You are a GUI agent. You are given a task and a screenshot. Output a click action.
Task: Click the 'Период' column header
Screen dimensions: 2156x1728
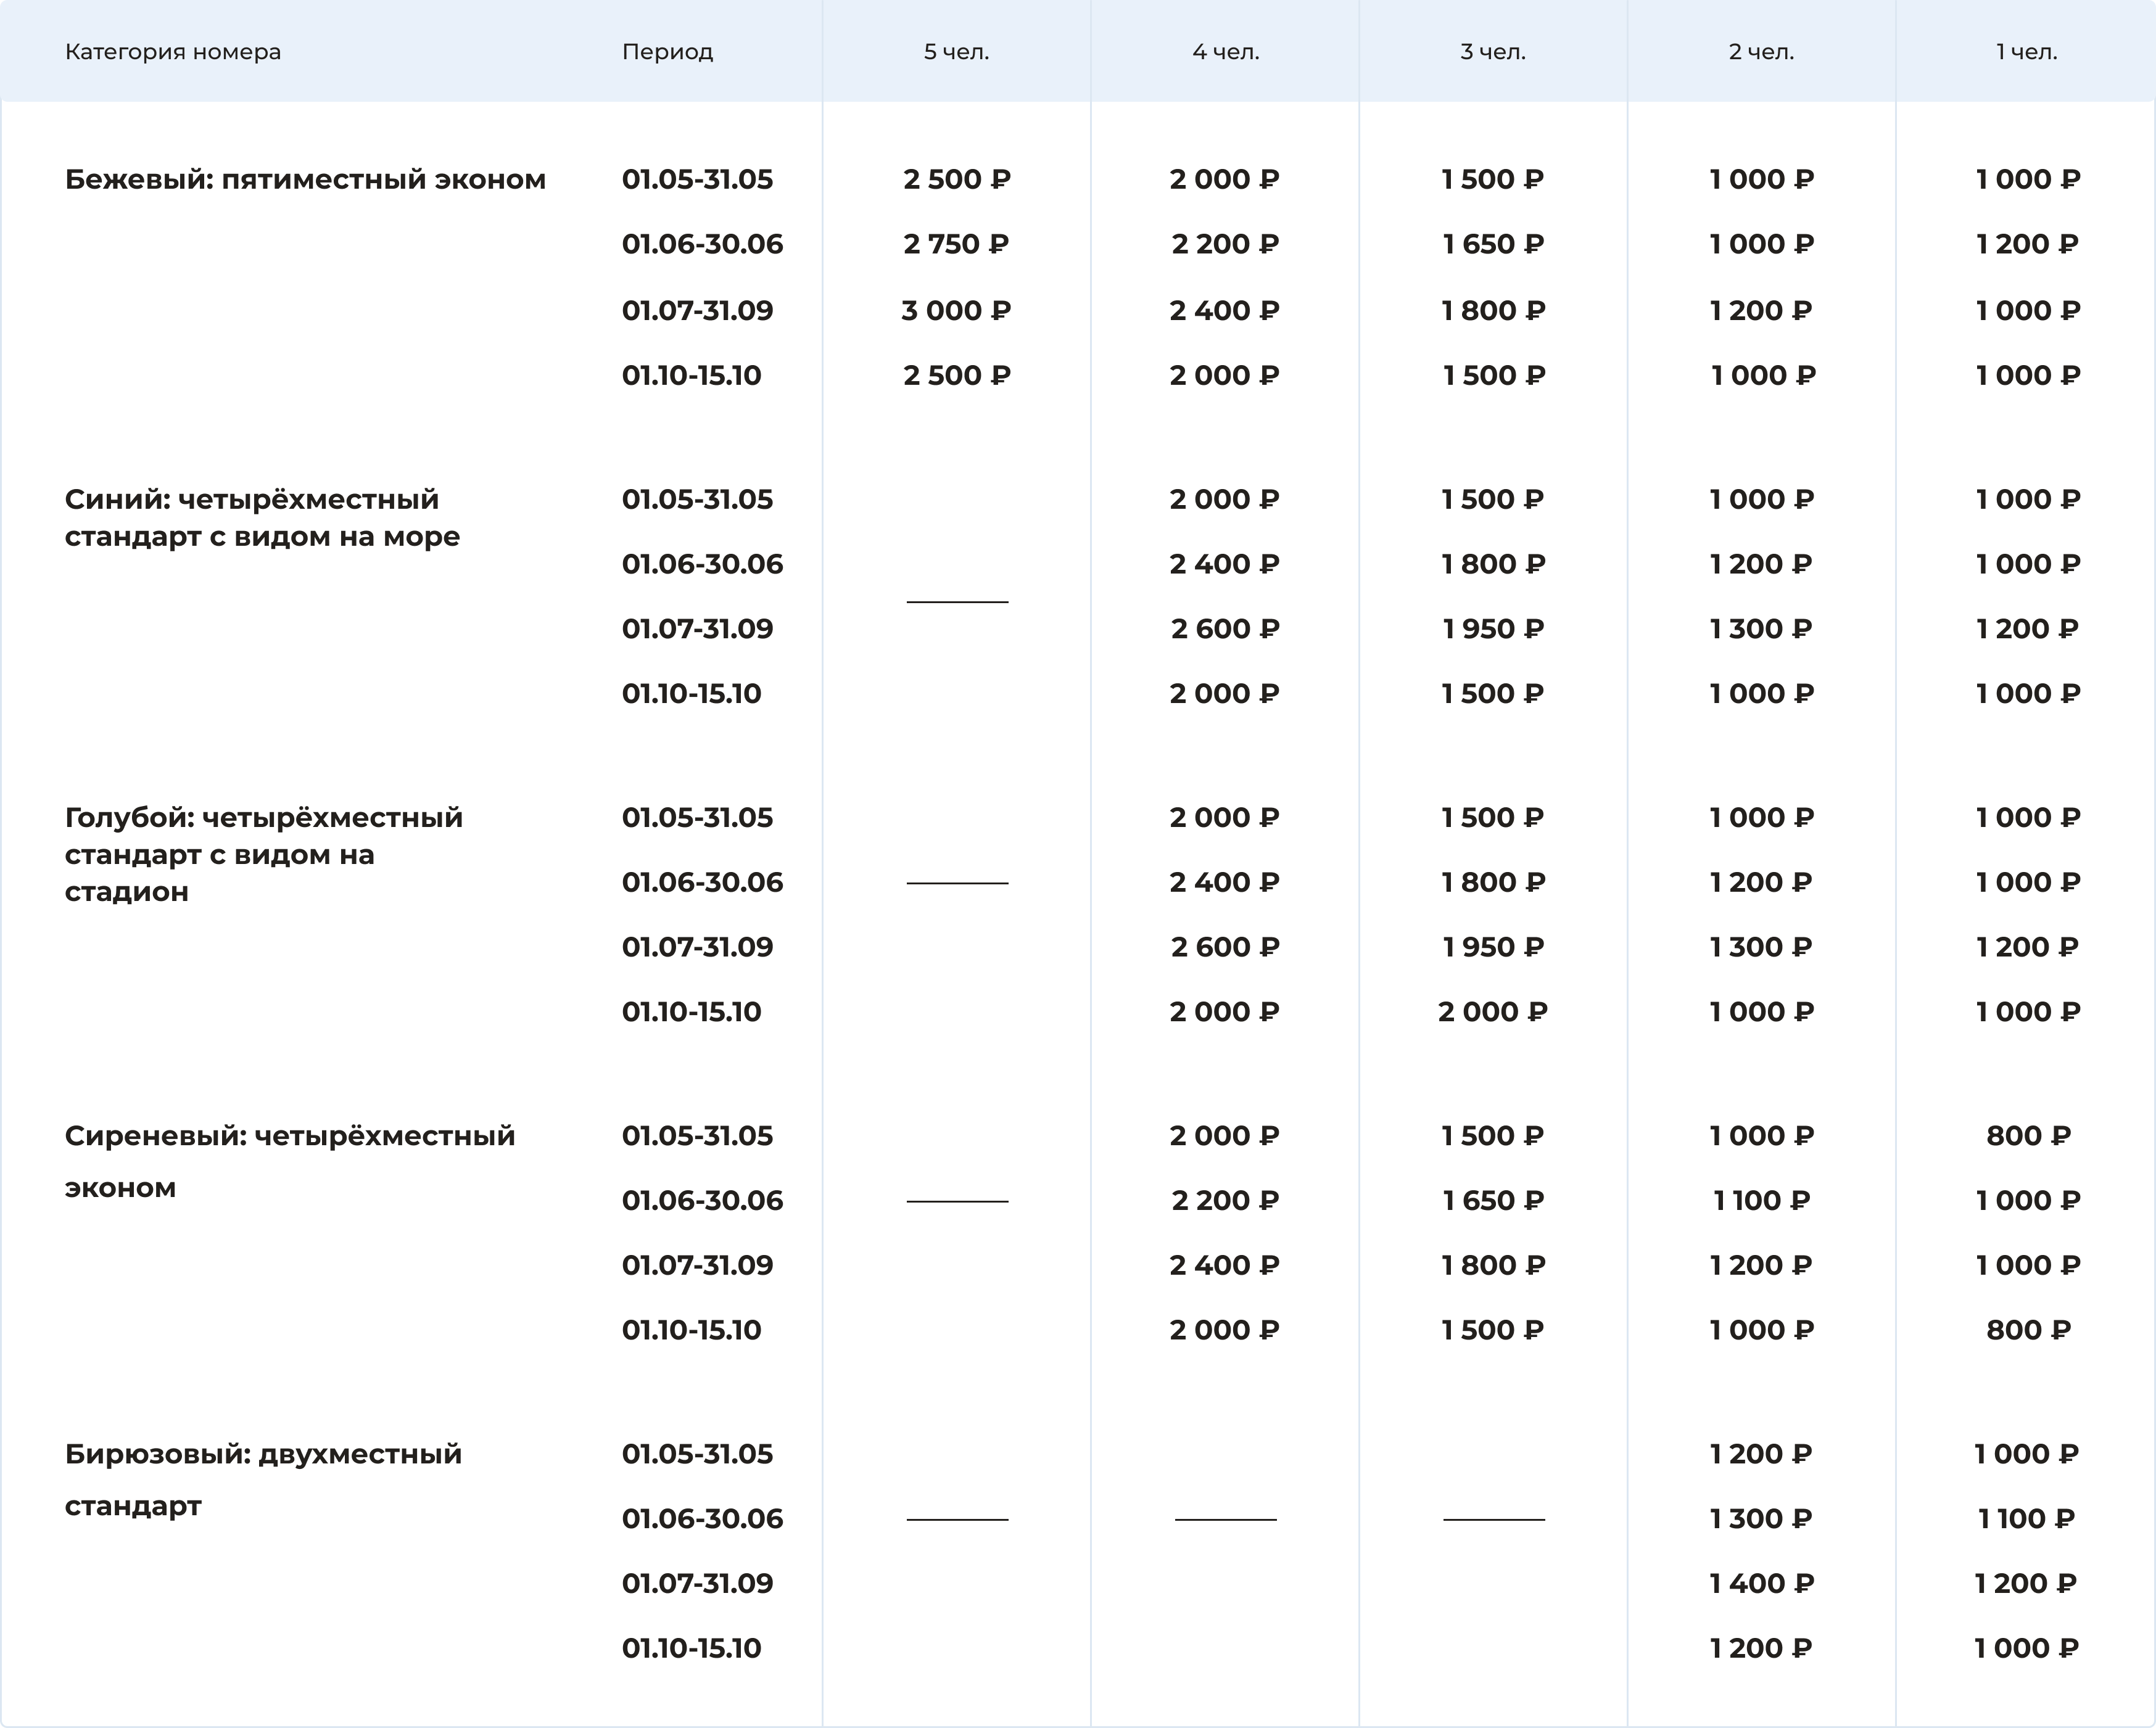tap(667, 52)
